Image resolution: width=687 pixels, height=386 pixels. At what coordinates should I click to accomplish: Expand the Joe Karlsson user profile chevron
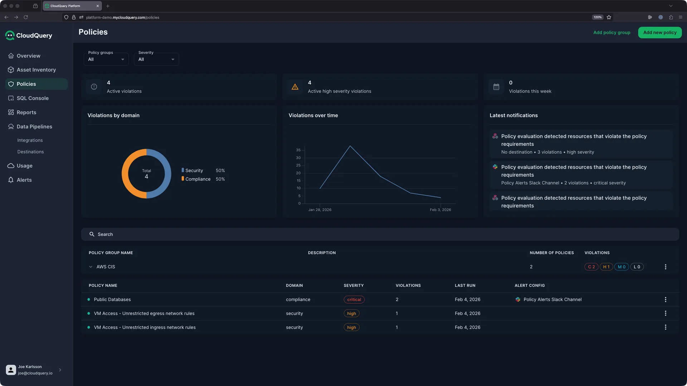(x=60, y=370)
